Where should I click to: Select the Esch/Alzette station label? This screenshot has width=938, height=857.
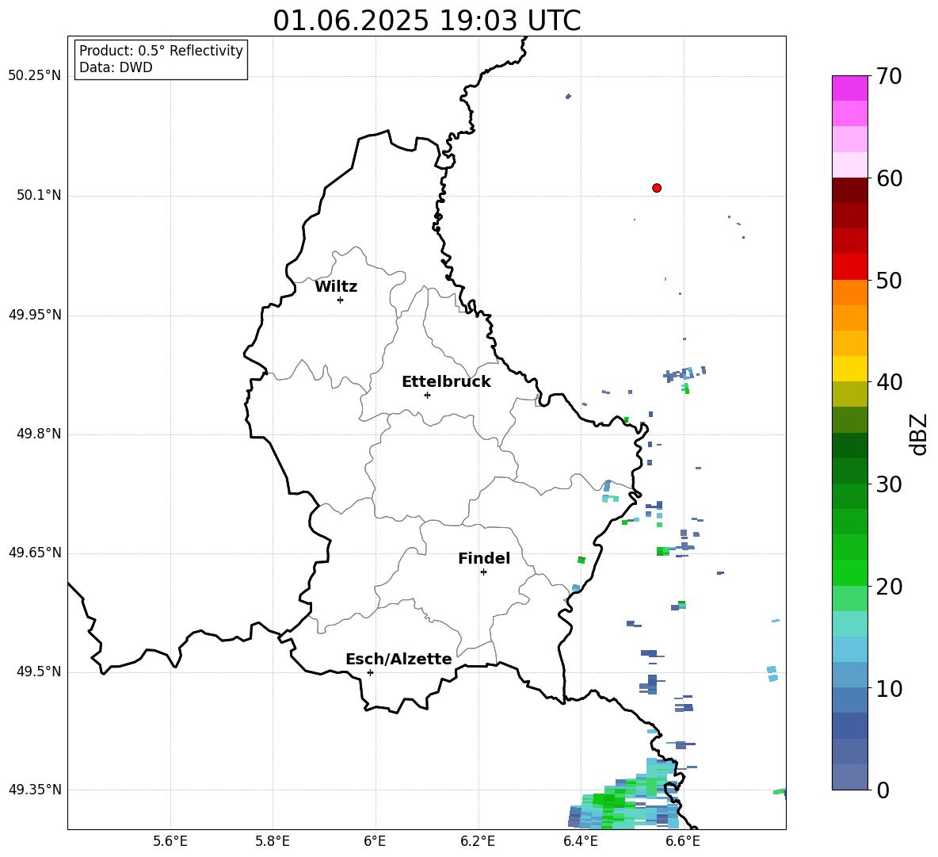(x=398, y=659)
